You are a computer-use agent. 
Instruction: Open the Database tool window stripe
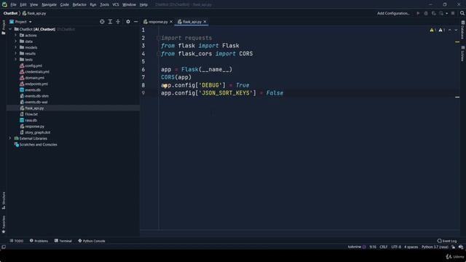pos(463,30)
